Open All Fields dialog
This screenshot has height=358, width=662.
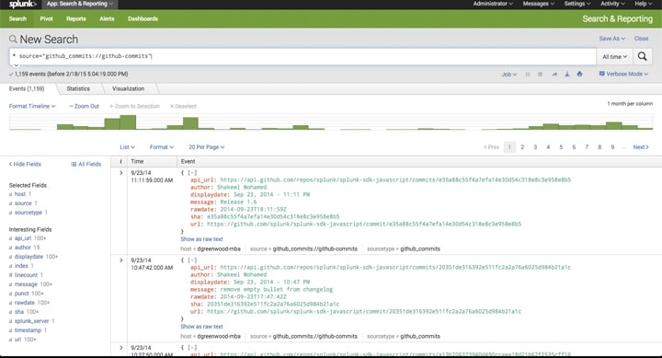coord(86,164)
